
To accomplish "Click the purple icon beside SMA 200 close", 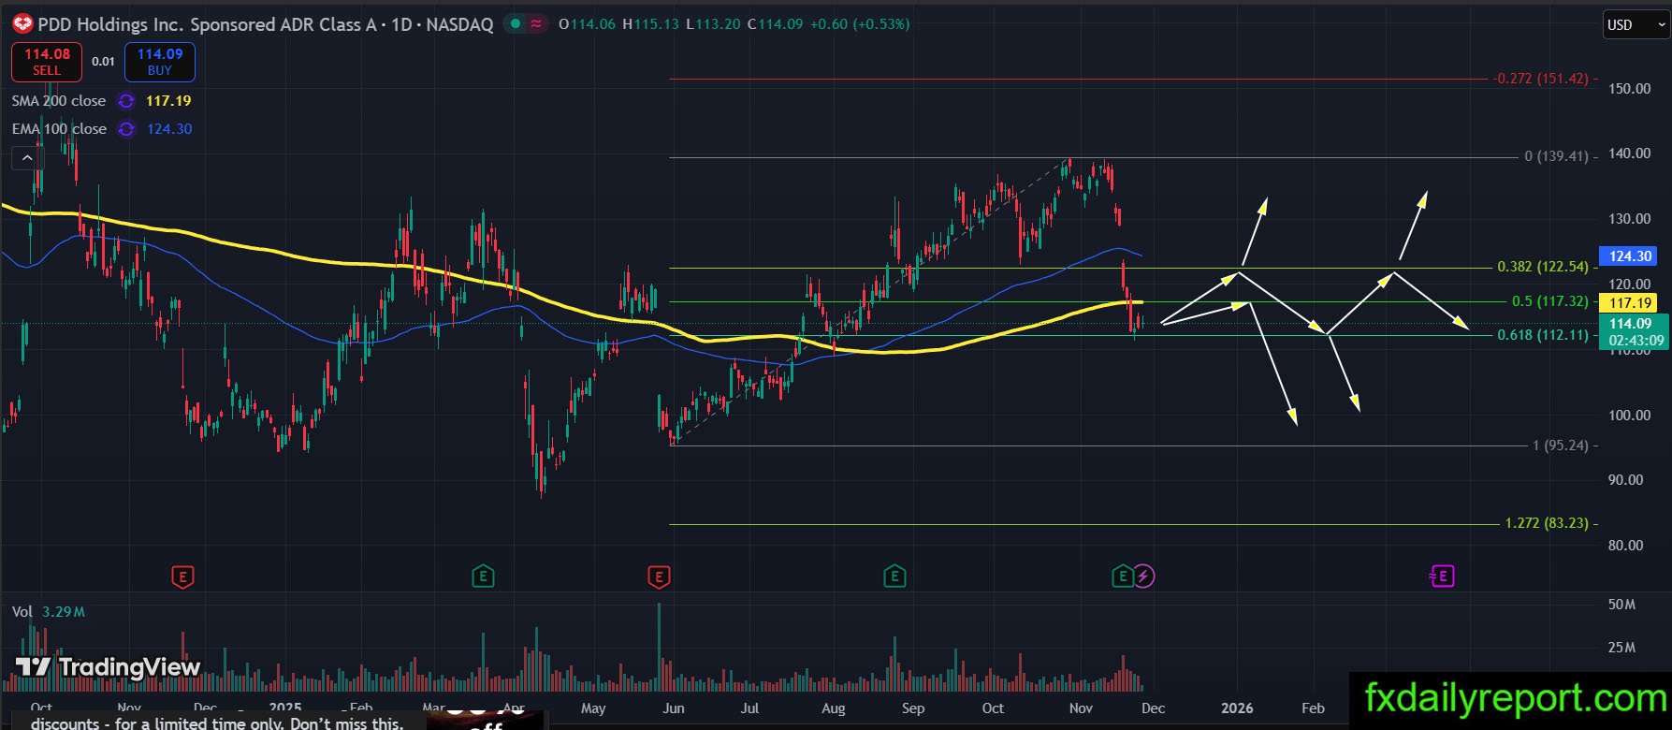I will point(125,101).
